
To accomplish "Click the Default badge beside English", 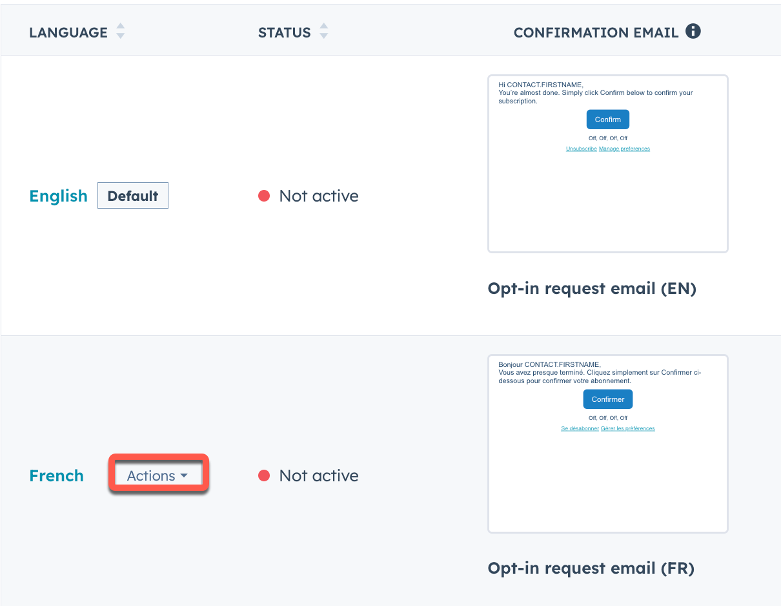I will (x=133, y=196).
